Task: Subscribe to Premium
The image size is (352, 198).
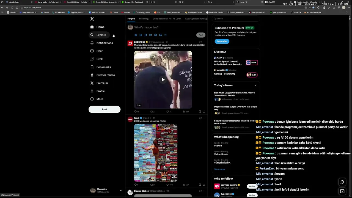Action: pyautogui.click(x=222, y=41)
